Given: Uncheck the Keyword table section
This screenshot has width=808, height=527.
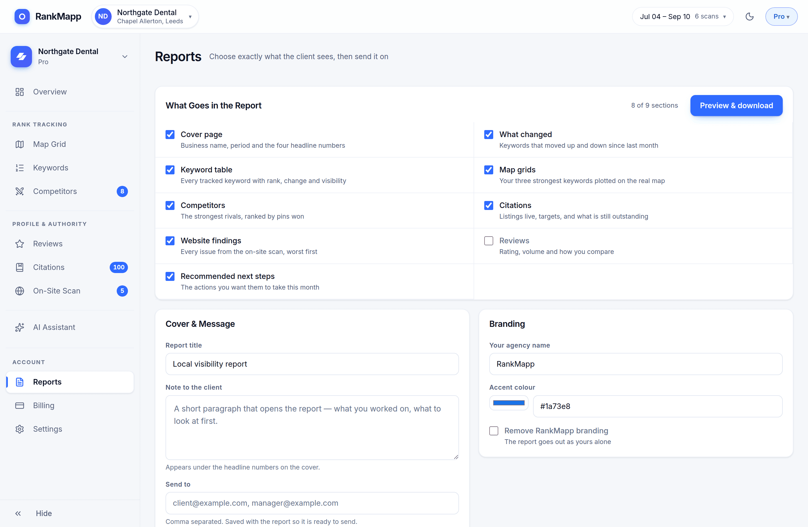Looking at the screenshot, I should tap(170, 170).
